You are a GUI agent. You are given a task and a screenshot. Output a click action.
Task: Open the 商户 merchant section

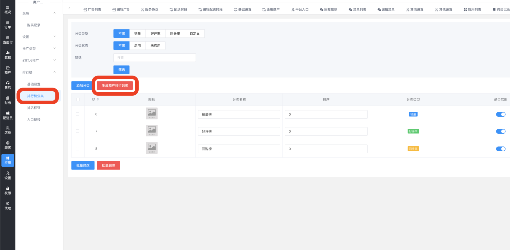pyautogui.click(x=7, y=70)
